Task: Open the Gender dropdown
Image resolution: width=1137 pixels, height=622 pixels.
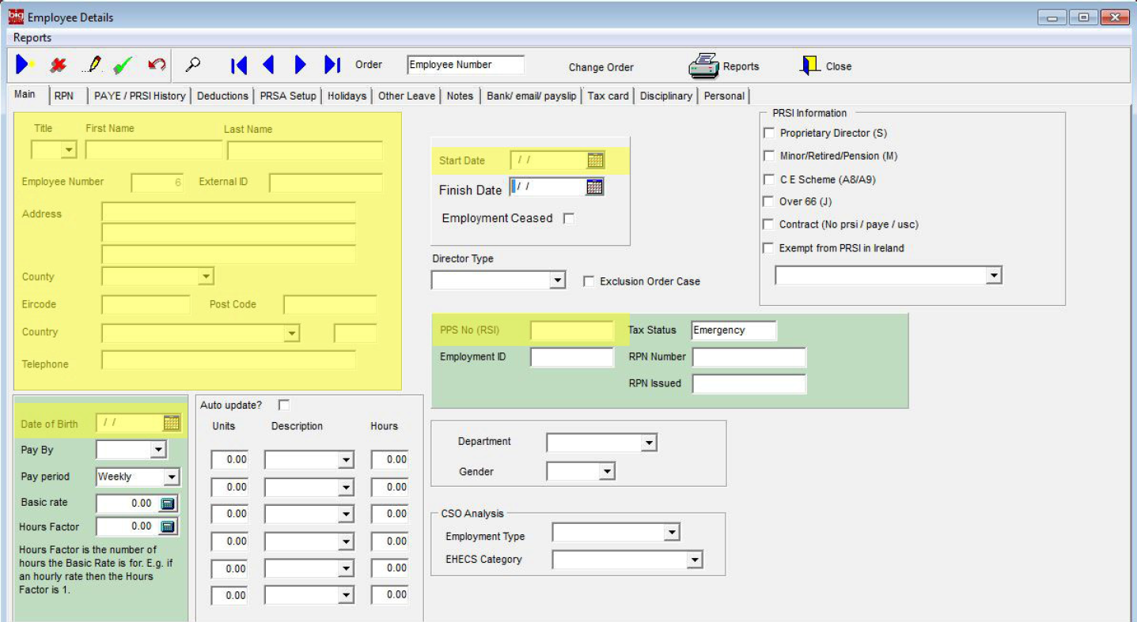Action: click(607, 472)
